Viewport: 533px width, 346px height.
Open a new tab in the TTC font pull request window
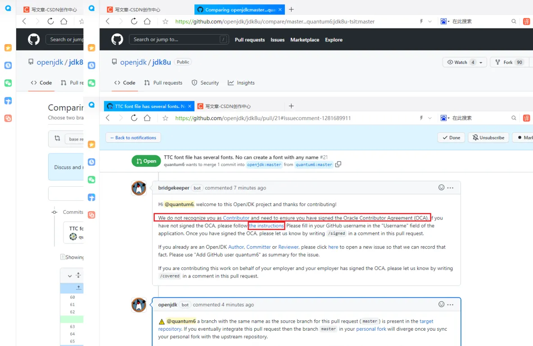(291, 106)
